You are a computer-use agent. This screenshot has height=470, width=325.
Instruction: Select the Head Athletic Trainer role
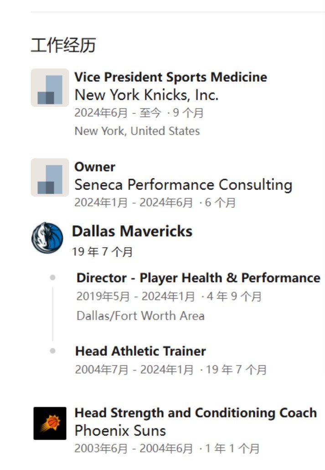(140, 351)
